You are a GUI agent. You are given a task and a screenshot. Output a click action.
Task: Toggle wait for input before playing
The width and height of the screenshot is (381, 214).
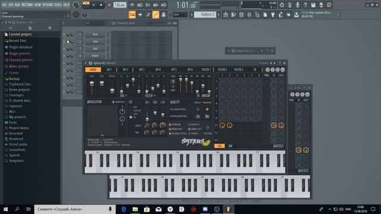point(140,5)
